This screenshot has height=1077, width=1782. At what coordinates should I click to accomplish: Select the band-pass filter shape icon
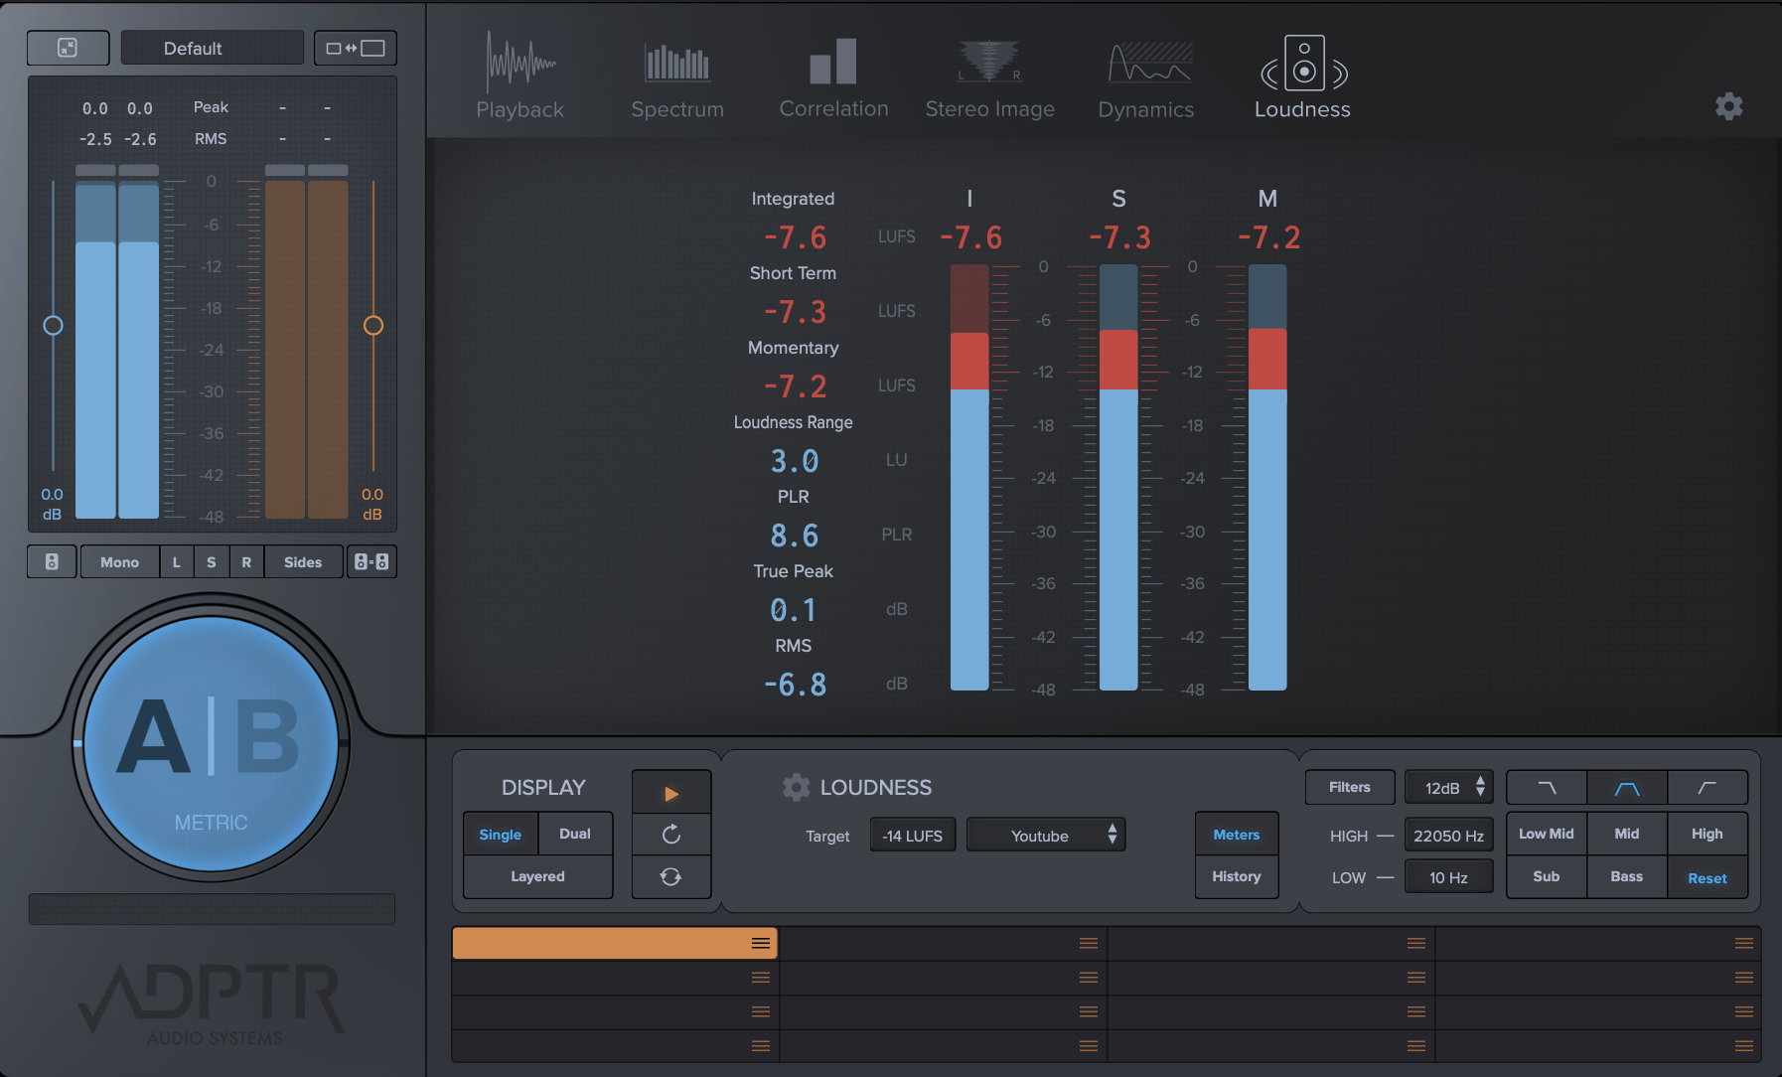pyautogui.click(x=1626, y=787)
